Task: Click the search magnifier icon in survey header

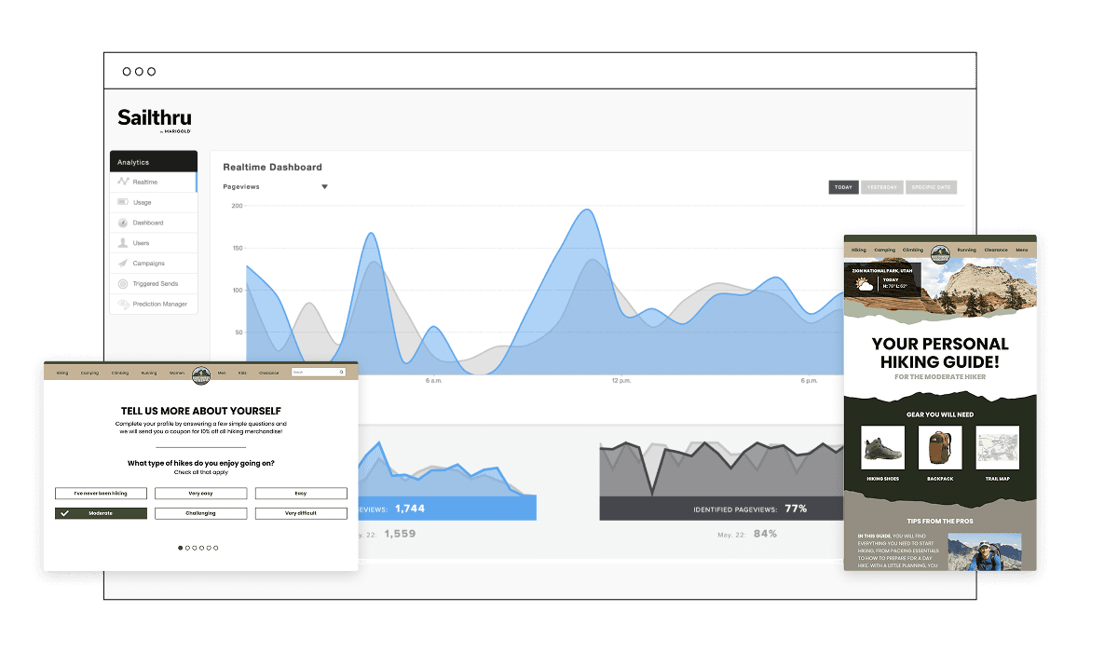Action: tap(342, 373)
